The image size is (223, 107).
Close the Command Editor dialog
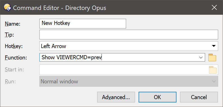214,7
